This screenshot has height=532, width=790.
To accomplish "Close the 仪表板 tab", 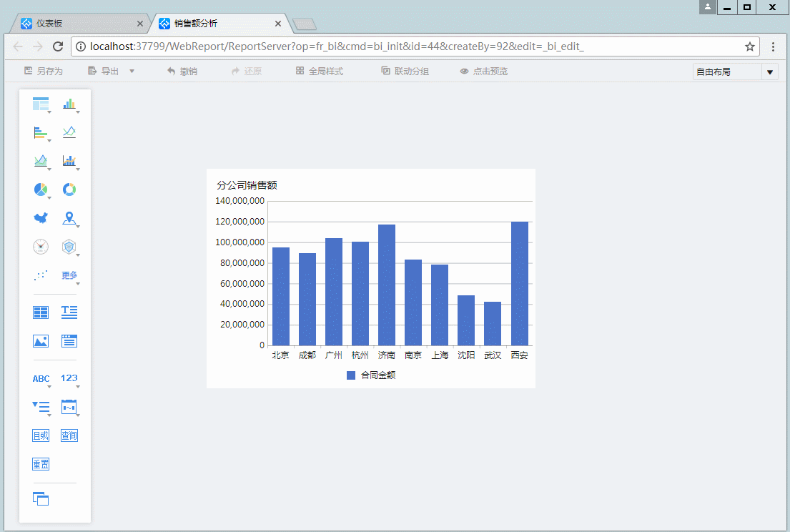I will click(x=140, y=24).
